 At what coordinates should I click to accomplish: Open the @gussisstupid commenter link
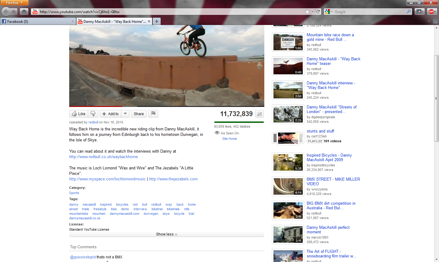(x=83, y=257)
